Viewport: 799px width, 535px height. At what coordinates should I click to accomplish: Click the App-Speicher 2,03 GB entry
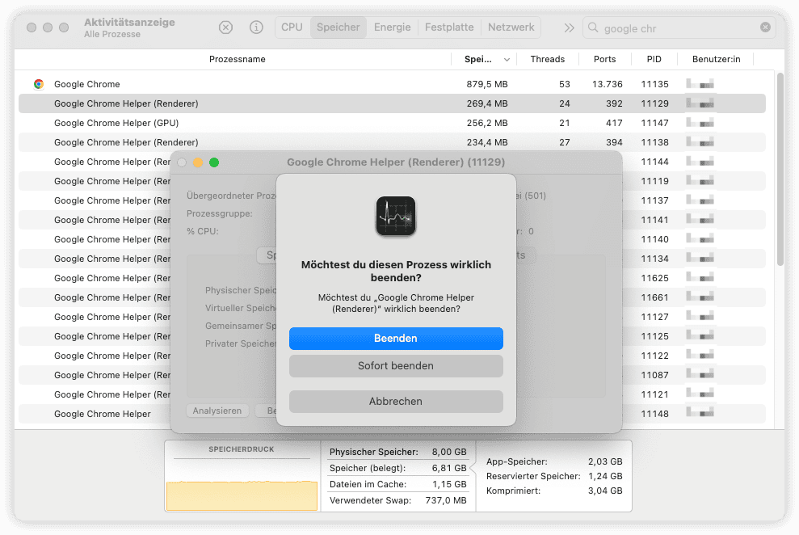(x=554, y=461)
